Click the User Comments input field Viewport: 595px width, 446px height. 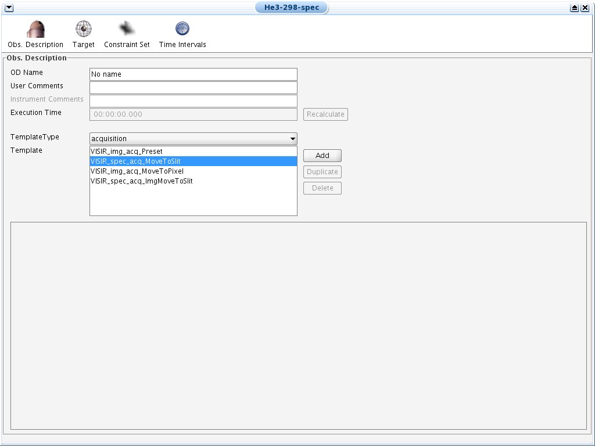tap(193, 88)
